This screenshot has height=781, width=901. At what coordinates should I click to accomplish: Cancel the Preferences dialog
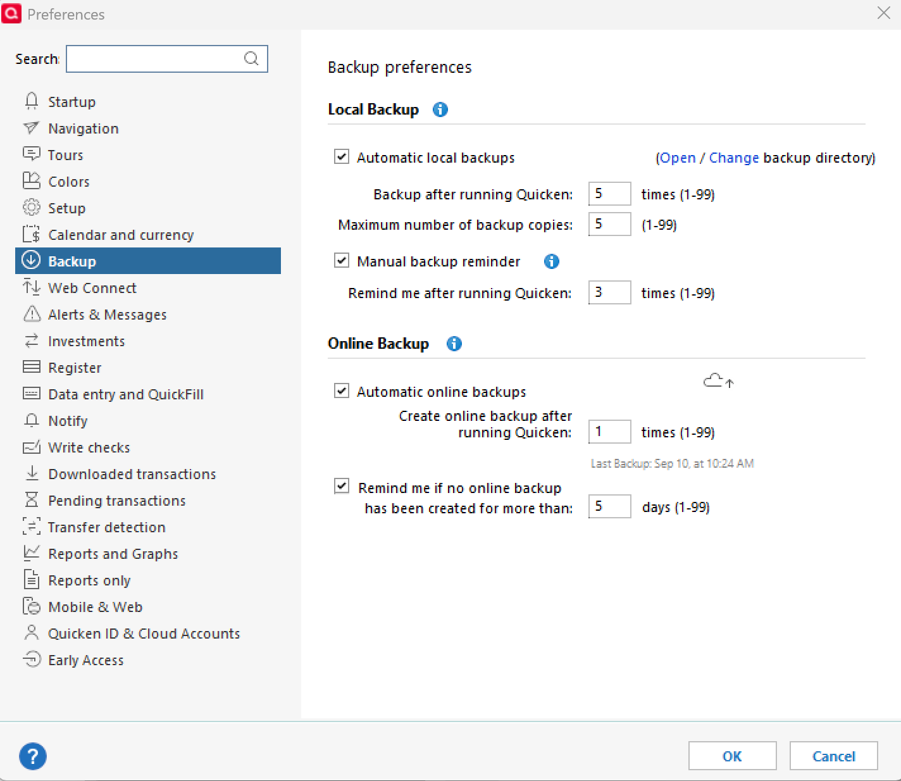tap(833, 756)
